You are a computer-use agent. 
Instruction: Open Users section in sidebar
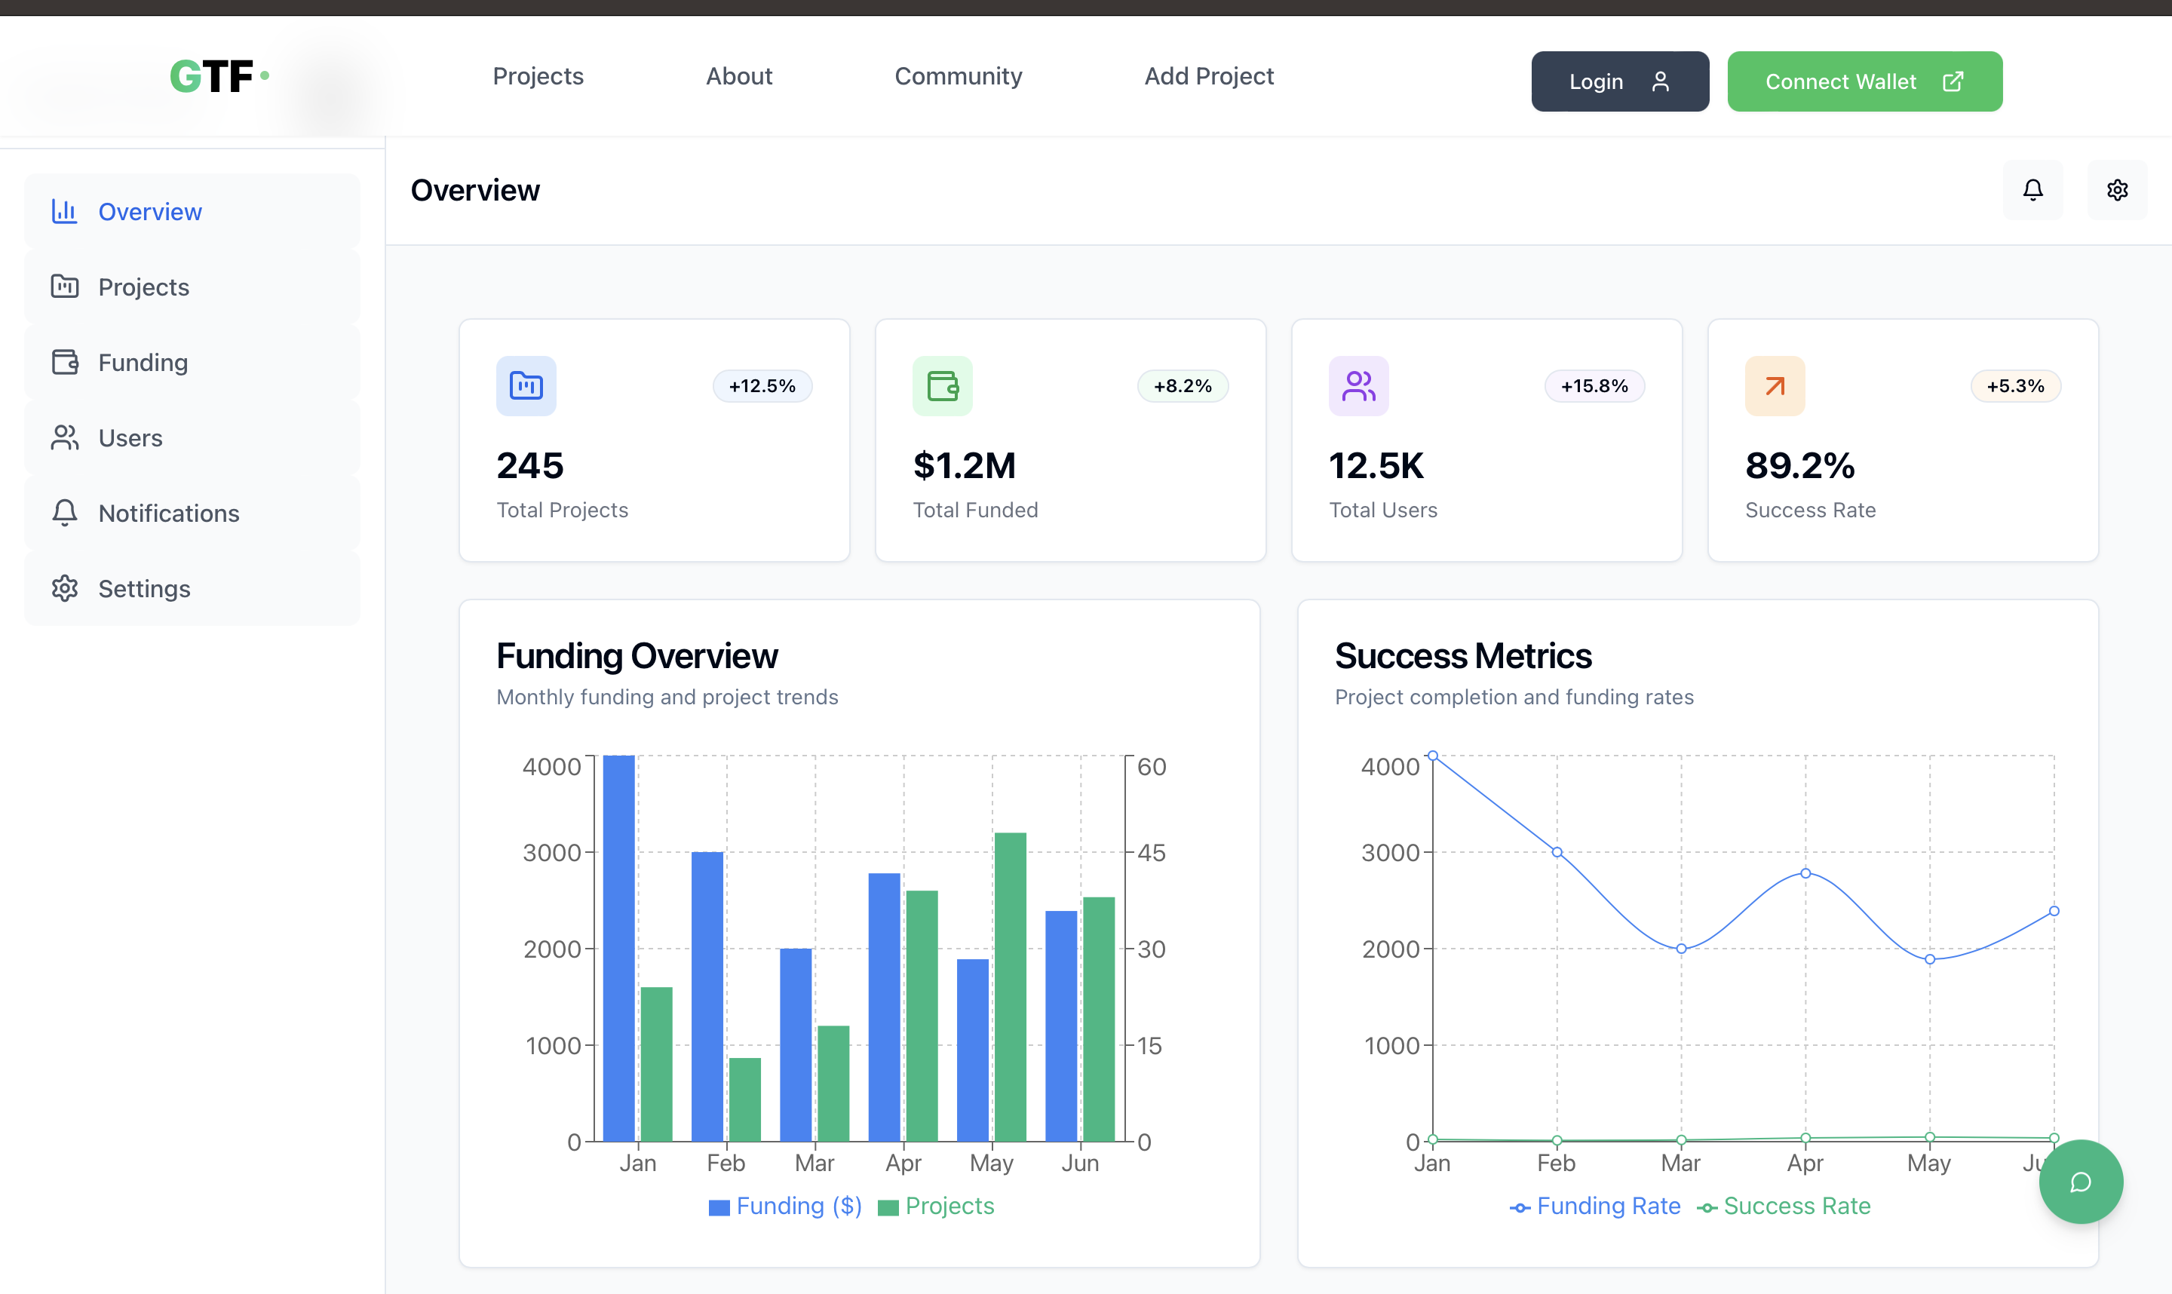point(130,437)
